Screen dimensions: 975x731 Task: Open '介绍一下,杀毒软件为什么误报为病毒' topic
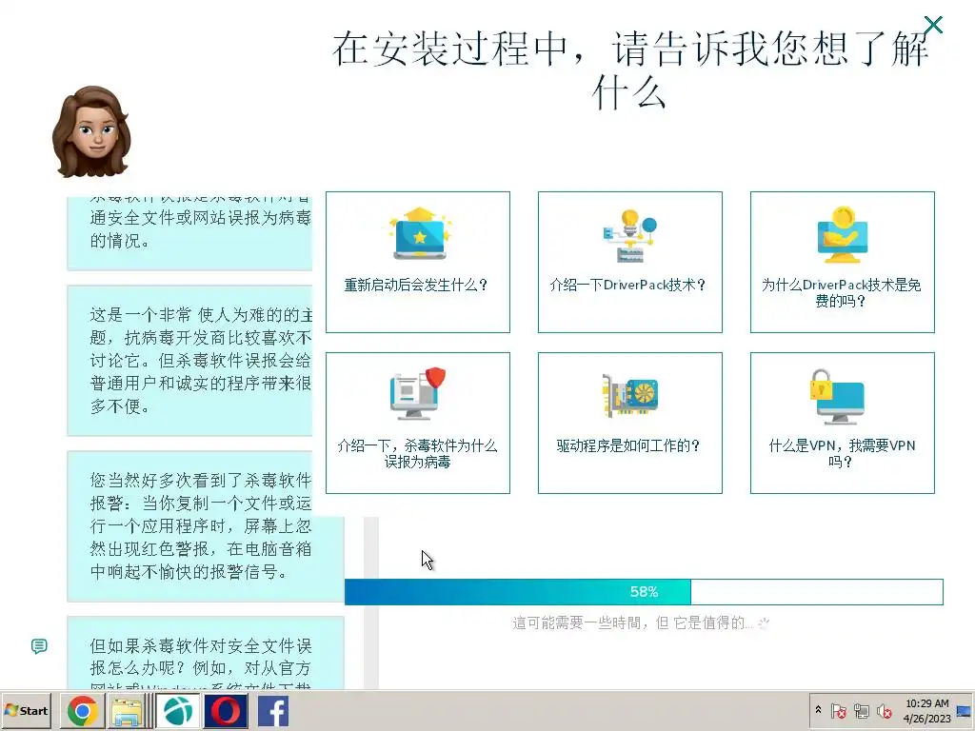coord(418,424)
